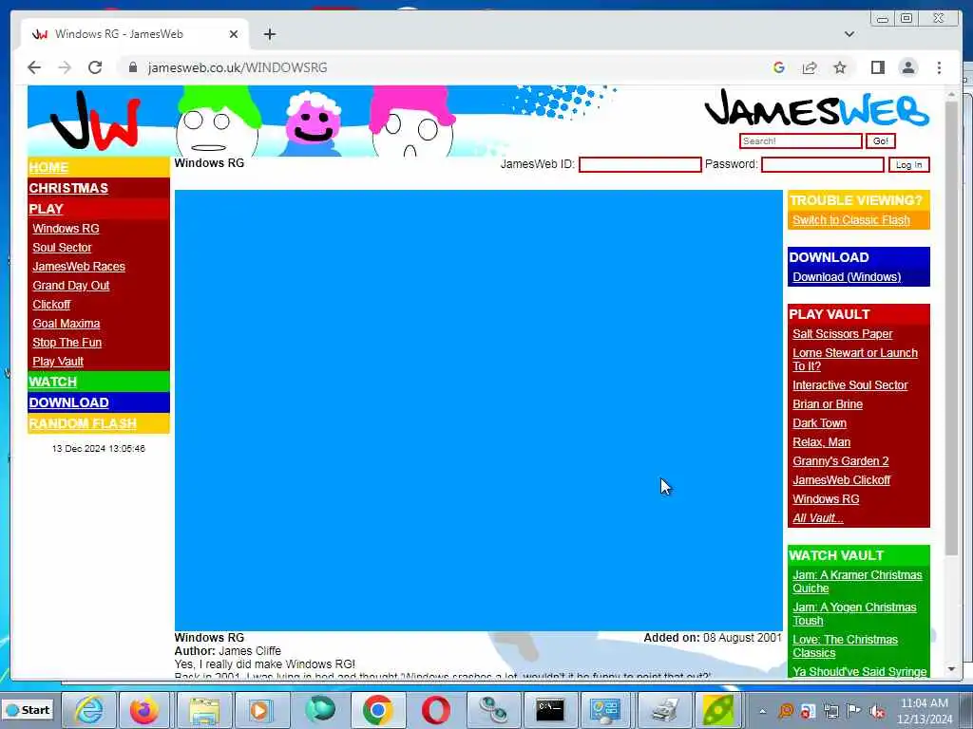Screen dimensions: 973x729
Task: Click the Log In button
Action: pos(908,165)
